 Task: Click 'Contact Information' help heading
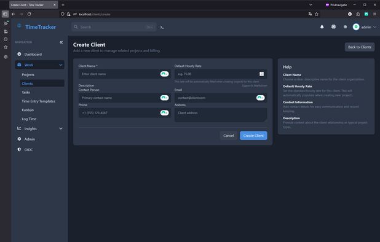pos(298,102)
